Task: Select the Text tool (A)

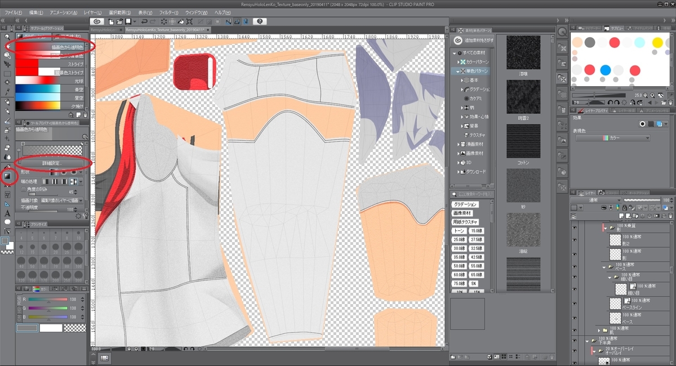Action: [x=7, y=213]
